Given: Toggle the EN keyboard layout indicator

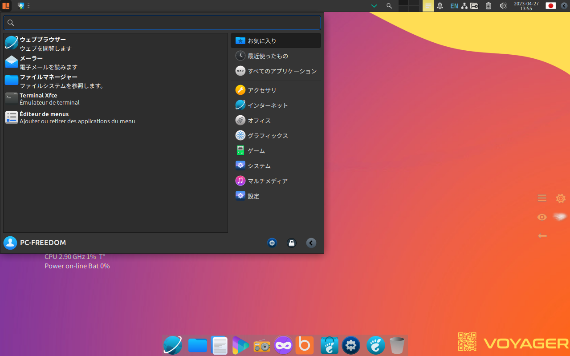Looking at the screenshot, I should coord(454,6).
